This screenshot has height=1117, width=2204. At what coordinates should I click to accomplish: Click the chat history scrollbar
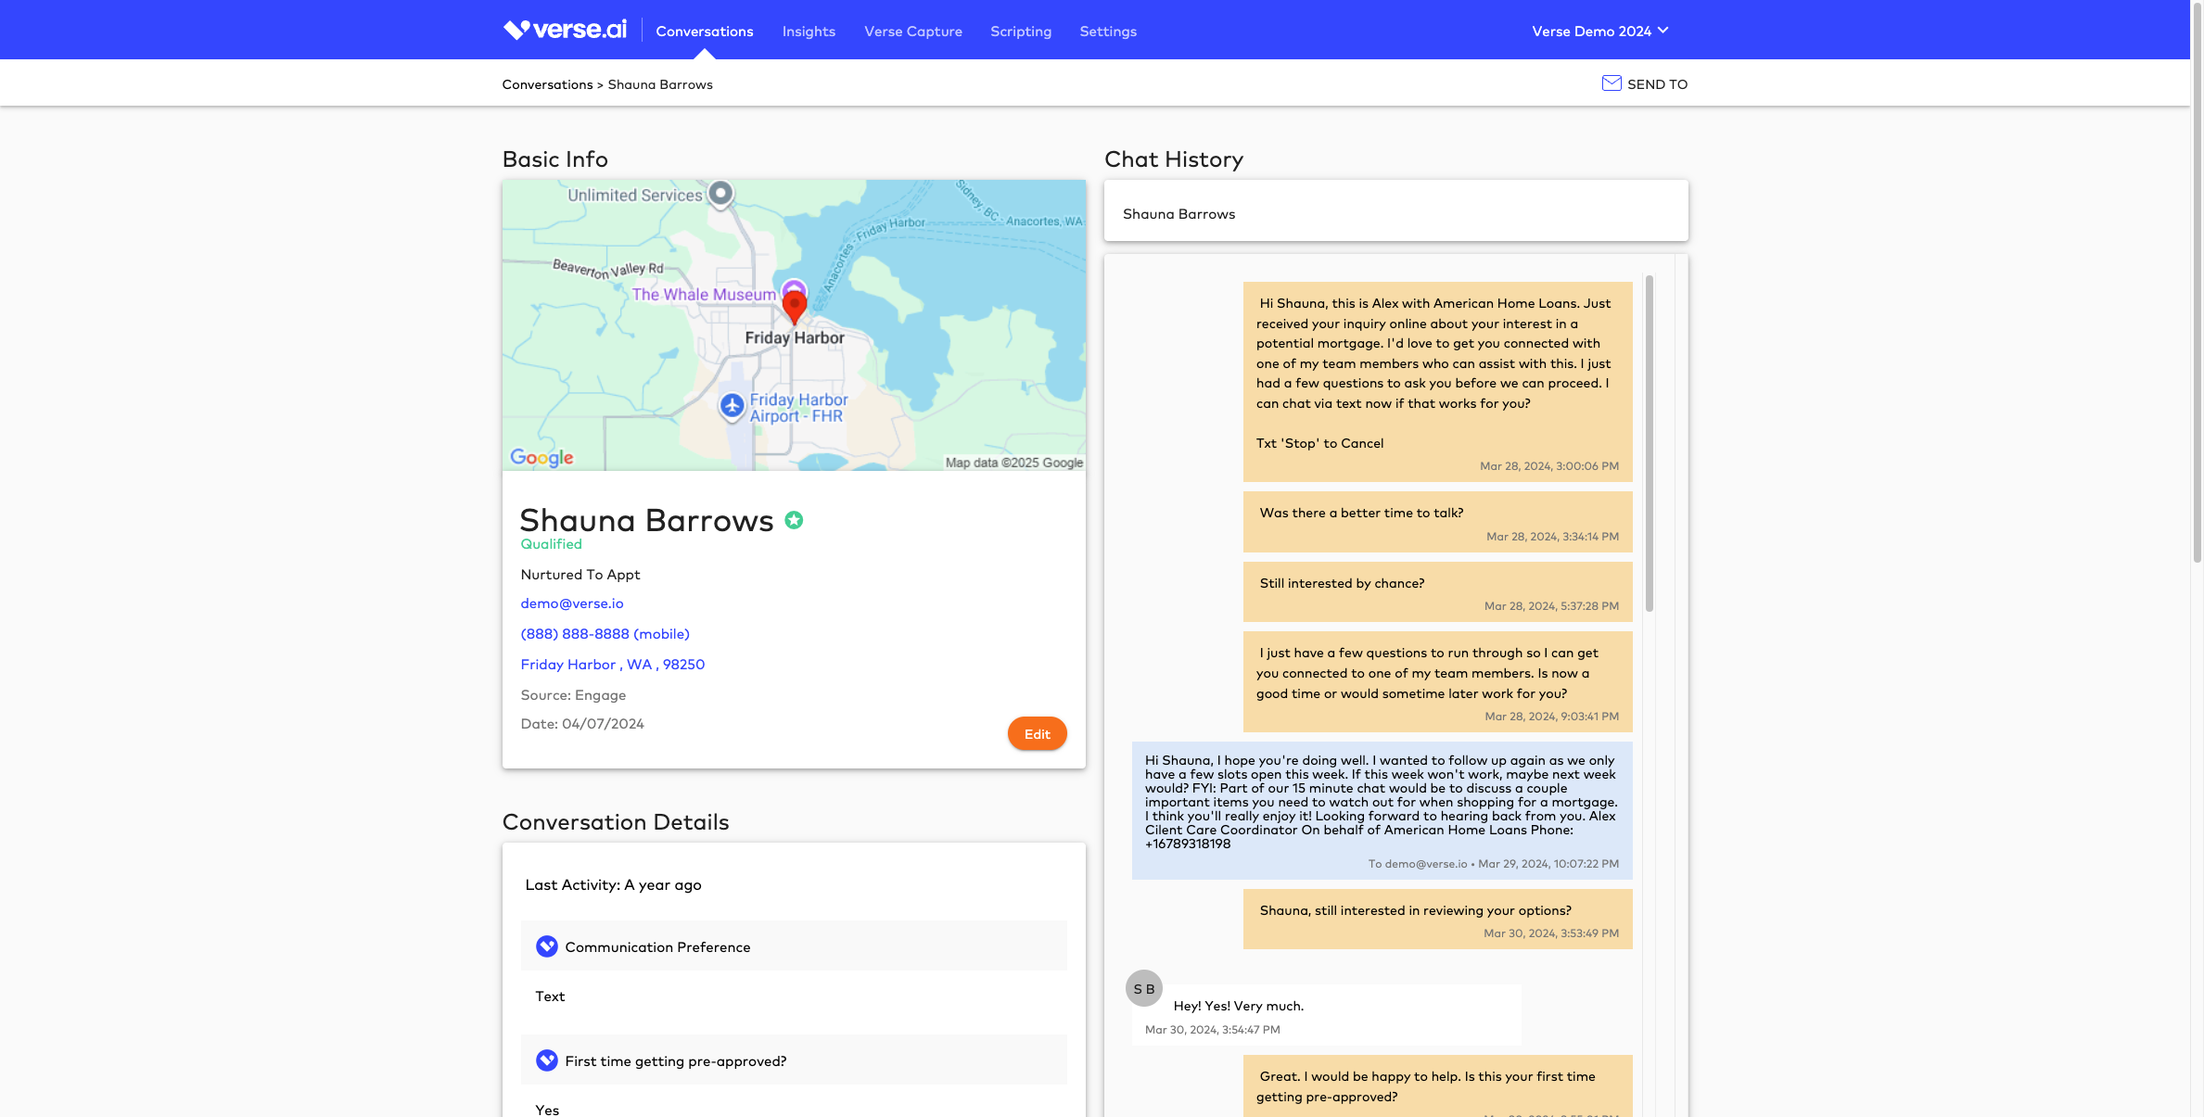tap(1650, 445)
